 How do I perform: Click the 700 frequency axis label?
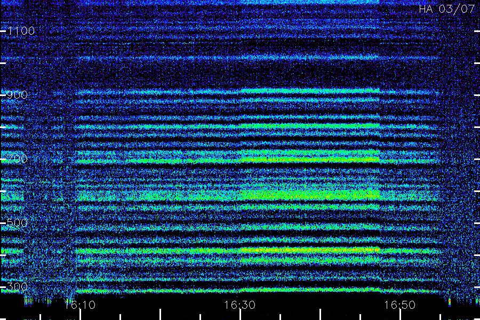click(17, 159)
